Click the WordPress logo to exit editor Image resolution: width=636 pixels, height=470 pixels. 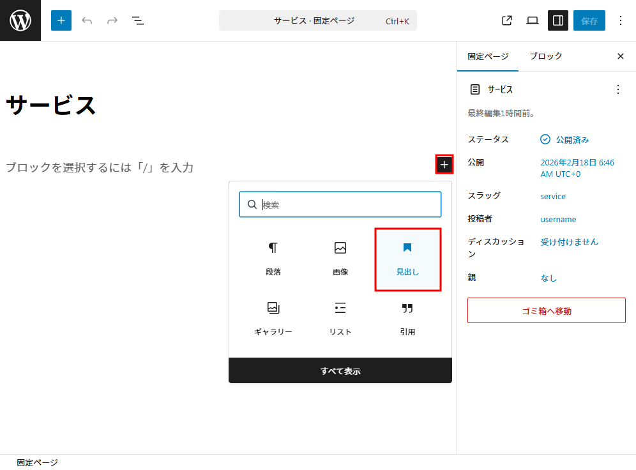[x=20, y=20]
